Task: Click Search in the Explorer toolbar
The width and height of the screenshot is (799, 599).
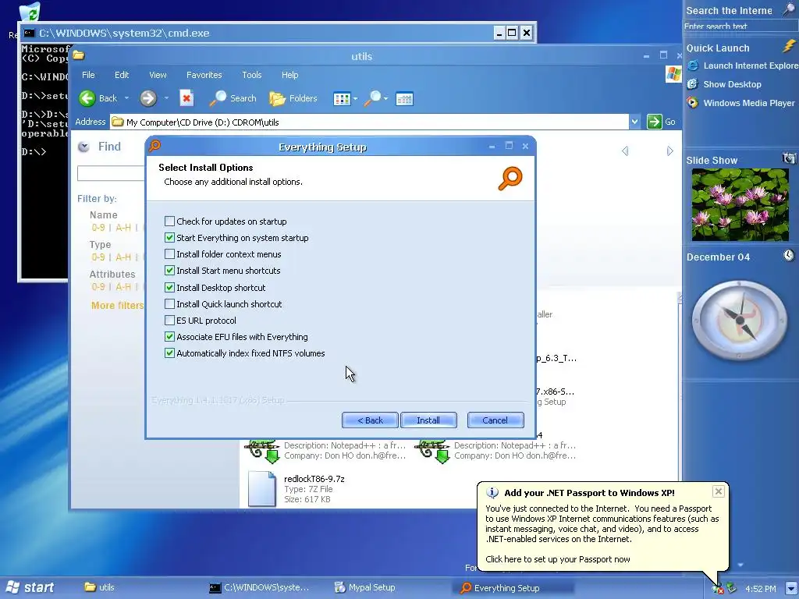Action: (233, 98)
